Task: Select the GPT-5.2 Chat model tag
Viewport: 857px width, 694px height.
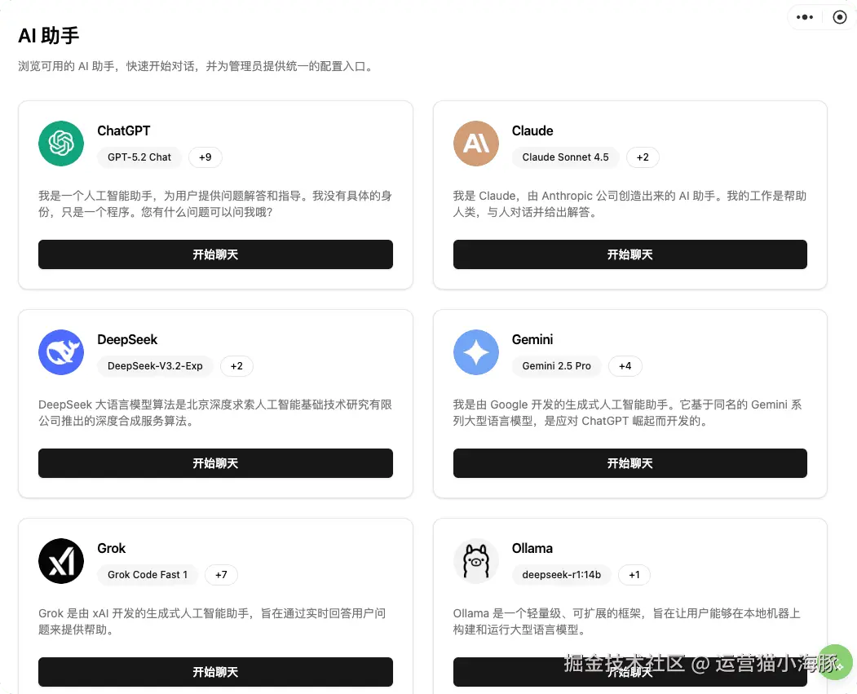Action: click(x=139, y=157)
